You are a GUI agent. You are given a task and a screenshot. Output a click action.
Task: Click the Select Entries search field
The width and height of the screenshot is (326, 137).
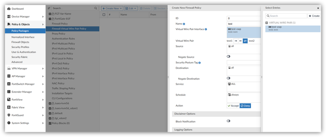coord(286,16)
